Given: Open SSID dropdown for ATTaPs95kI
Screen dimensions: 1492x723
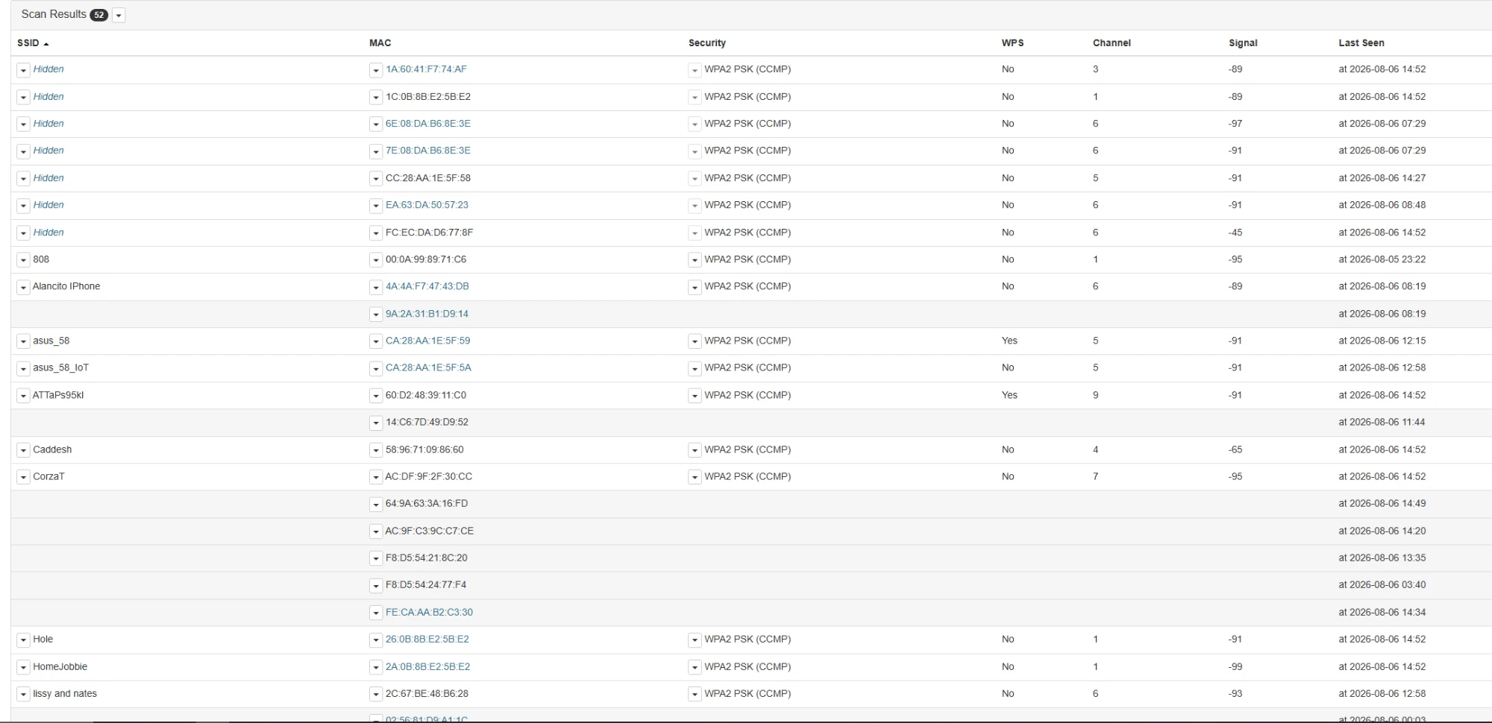Looking at the screenshot, I should click(x=23, y=396).
